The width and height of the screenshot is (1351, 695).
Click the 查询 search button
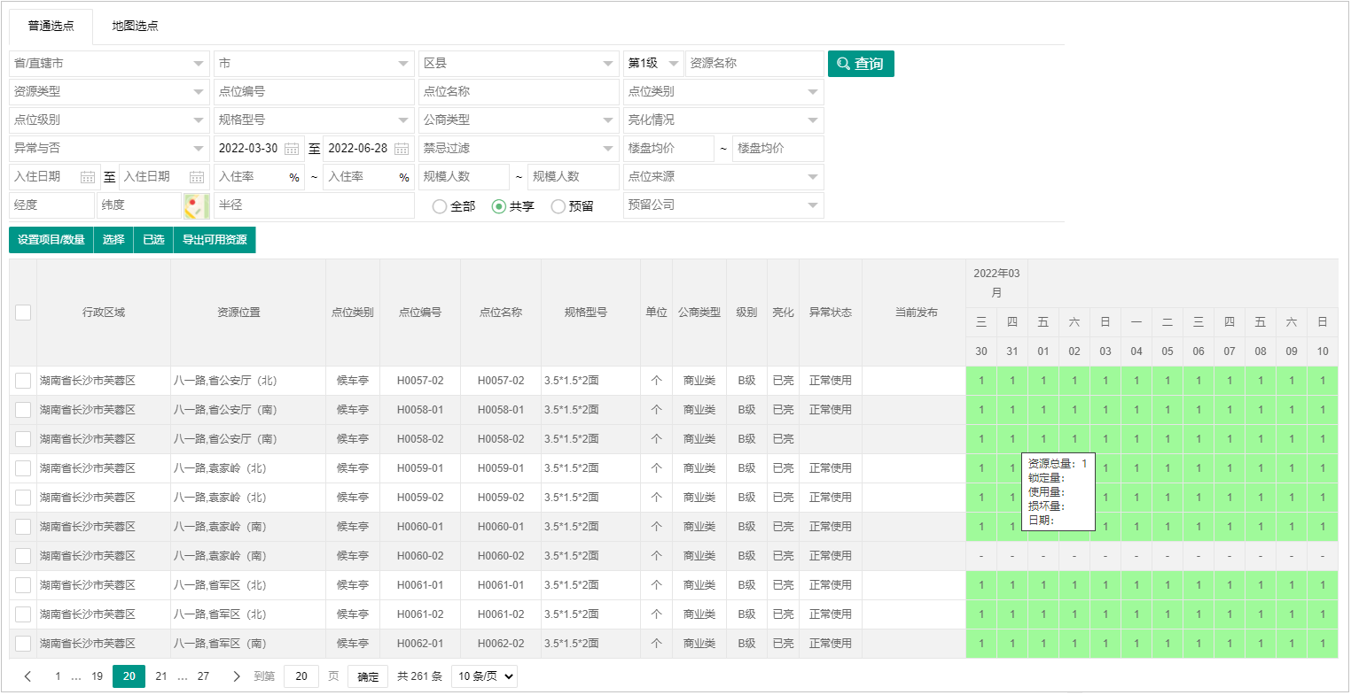pyautogui.click(x=861, y=64)
